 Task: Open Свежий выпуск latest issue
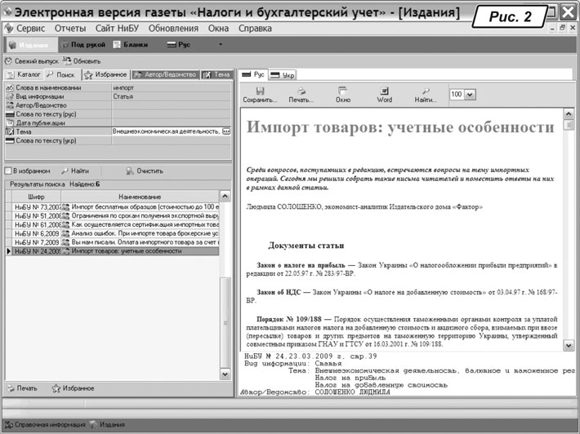pyautogui.click(x=29, y=61)
